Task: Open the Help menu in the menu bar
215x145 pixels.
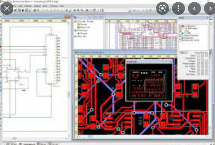Action: (62, 6)
